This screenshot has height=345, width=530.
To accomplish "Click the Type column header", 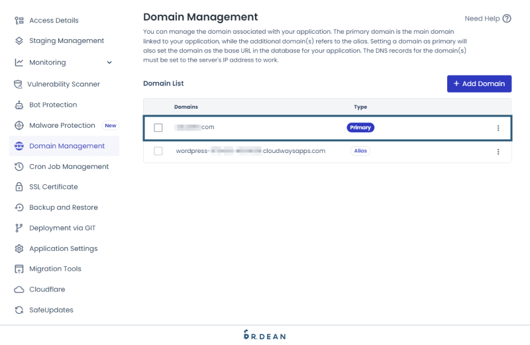I will point(360,107).
